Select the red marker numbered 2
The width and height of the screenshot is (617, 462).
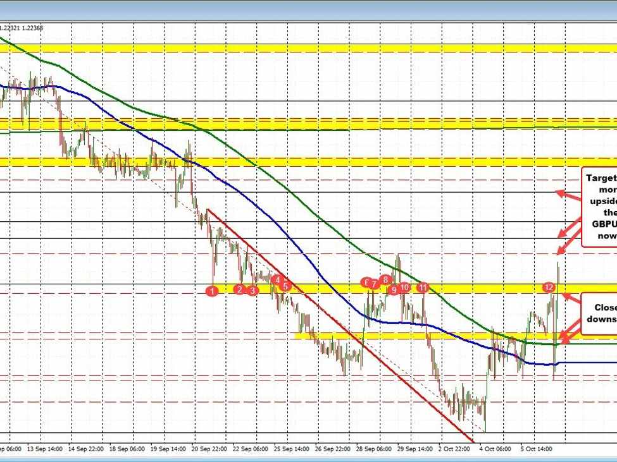(239, 289)
